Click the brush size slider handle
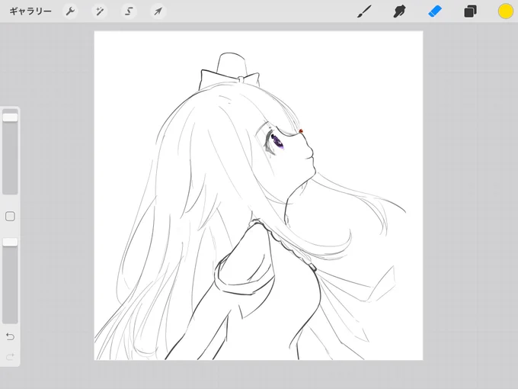This screenshot has height=389, width=518. tap(10, 117)
